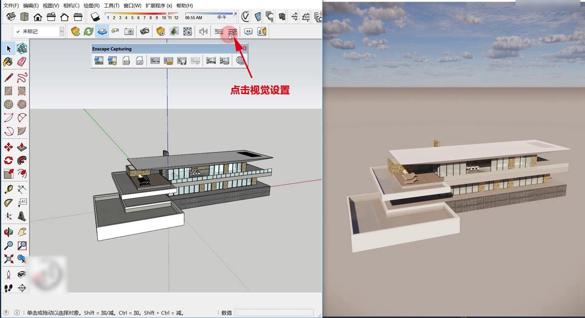The width and height of the screenshot is (585, 318).
Task: Click the 数值 measurements input box
Action: click(274, 313)
